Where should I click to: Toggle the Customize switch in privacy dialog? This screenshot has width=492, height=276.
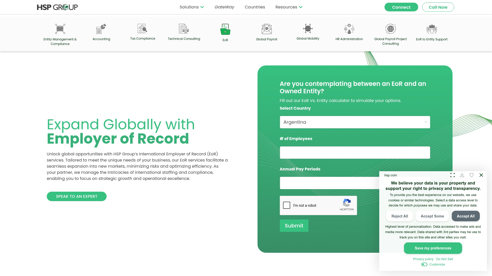point(424,264)
